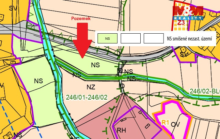Click the blue dashed line
220x139 pixels.
(x=21, y=119)
